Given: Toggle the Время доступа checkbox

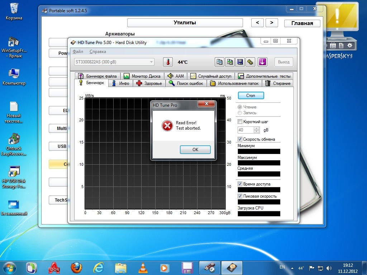Looking at the screenshot, I should click(240, 184).
